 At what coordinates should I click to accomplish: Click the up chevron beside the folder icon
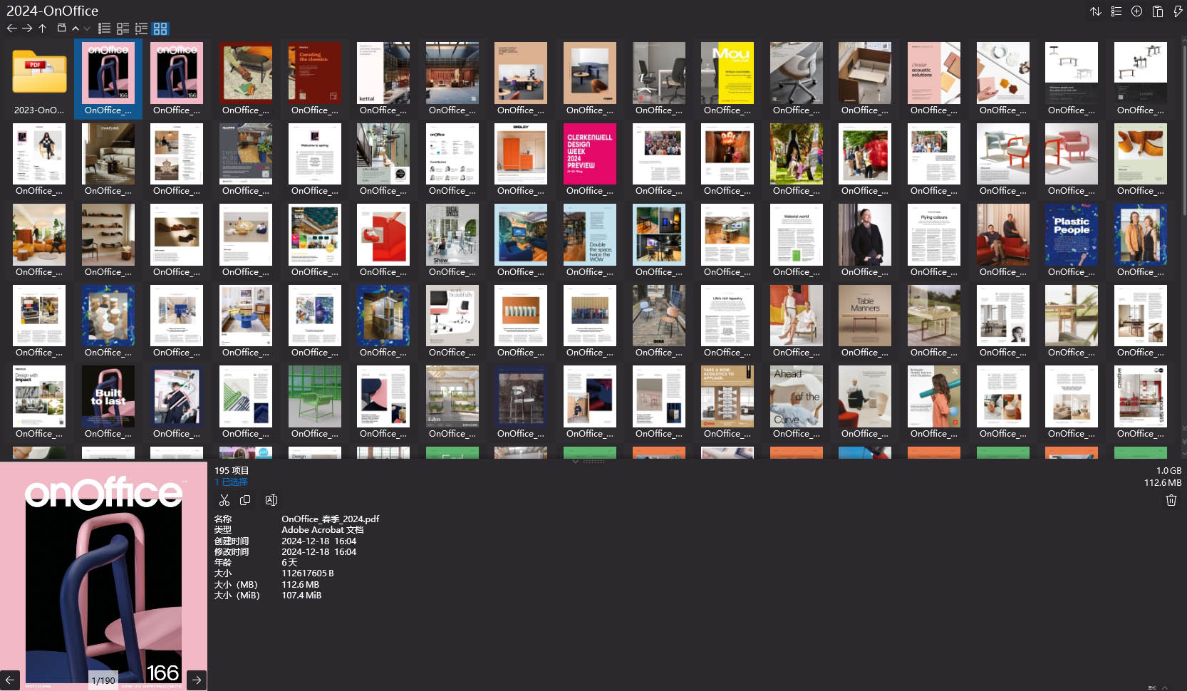click(76, 28)
